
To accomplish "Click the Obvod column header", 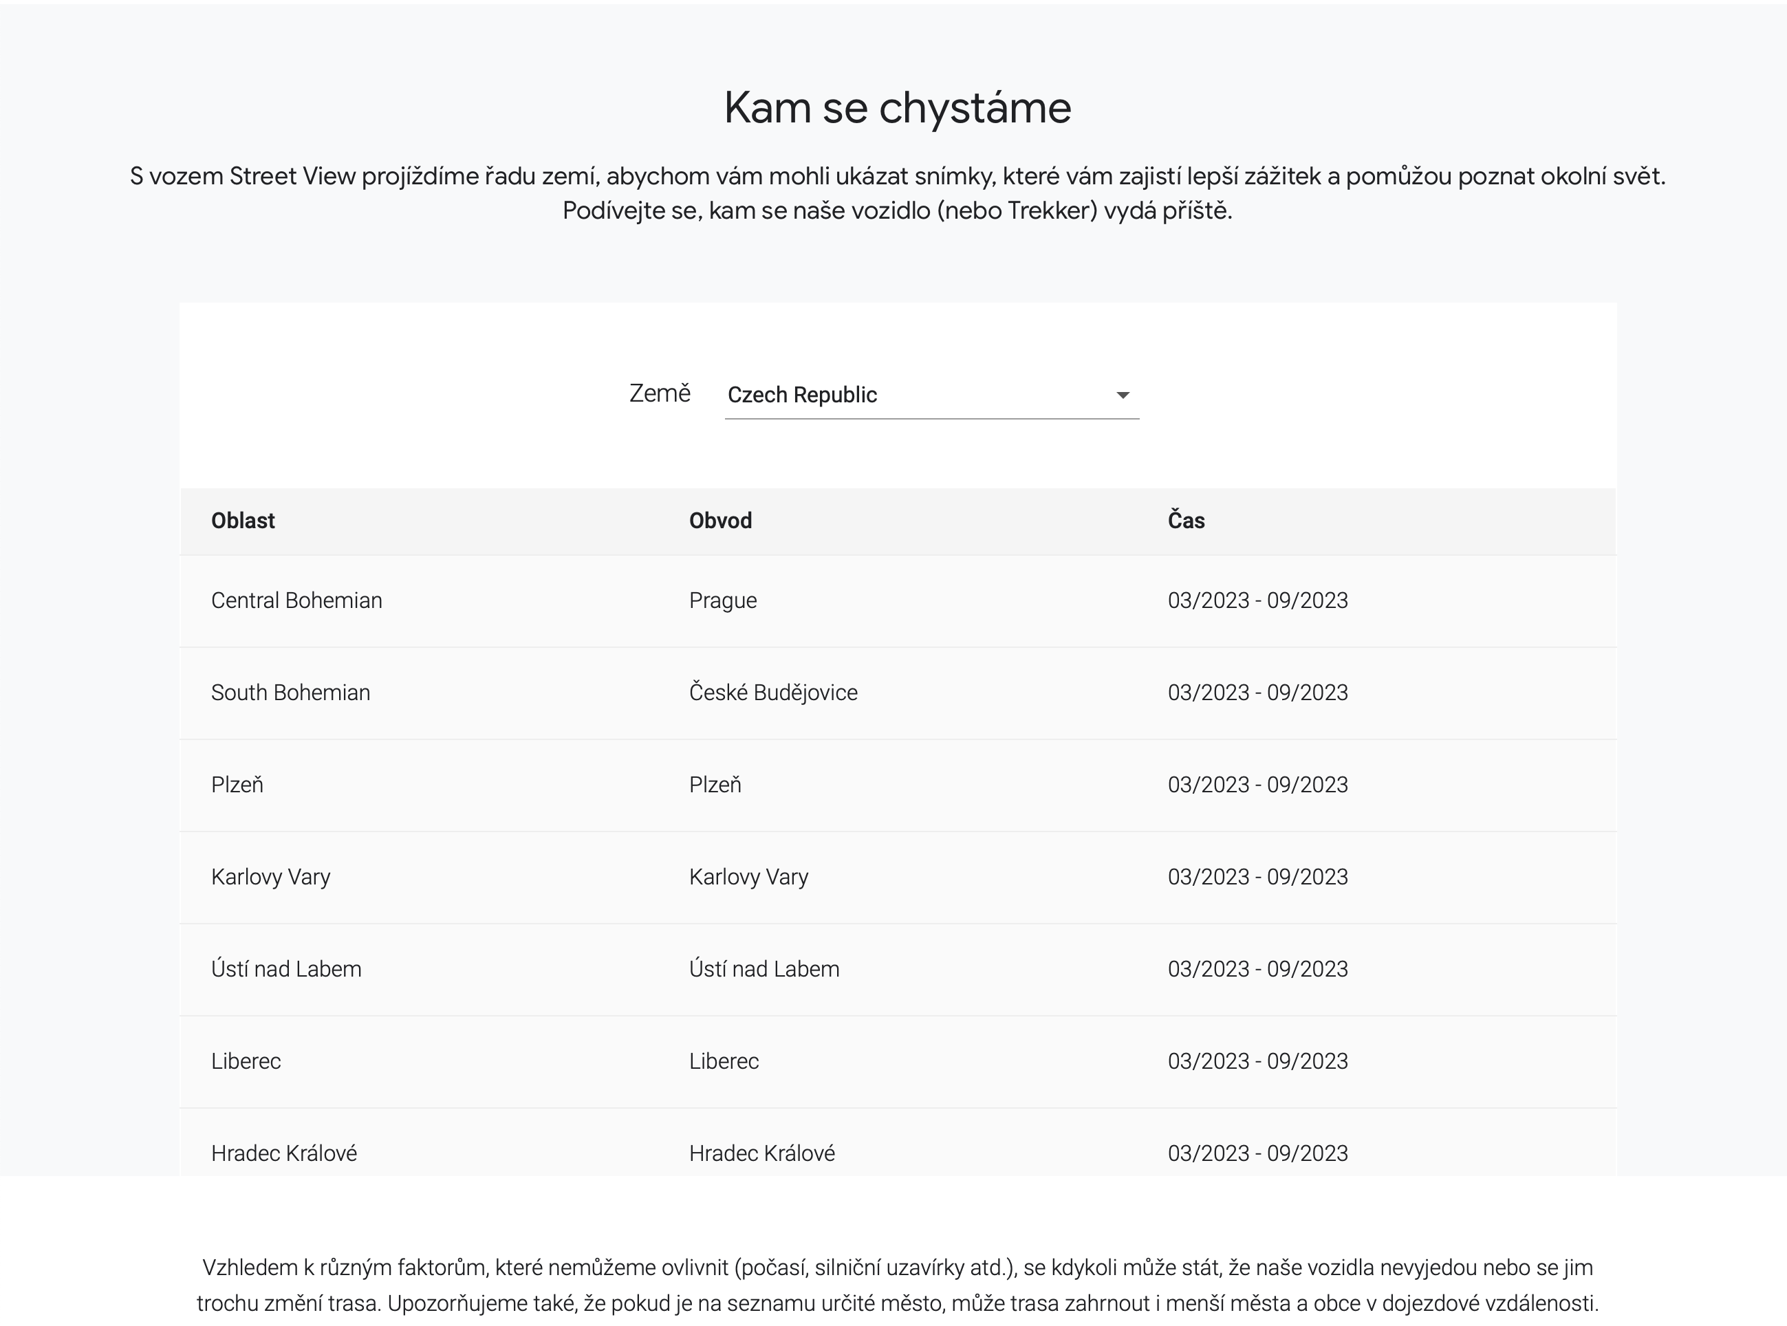I will point(720,521).
